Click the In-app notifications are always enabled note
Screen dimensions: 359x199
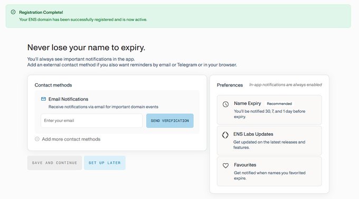285,85
